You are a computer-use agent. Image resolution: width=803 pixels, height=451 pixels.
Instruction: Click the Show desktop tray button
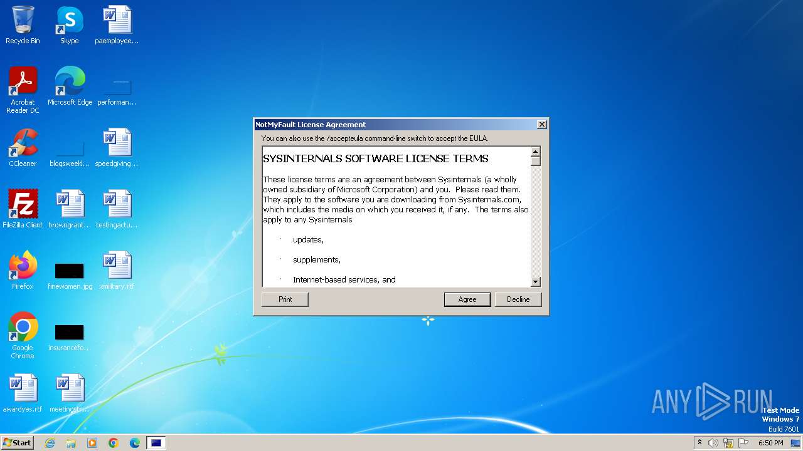(x=796, y=443)
